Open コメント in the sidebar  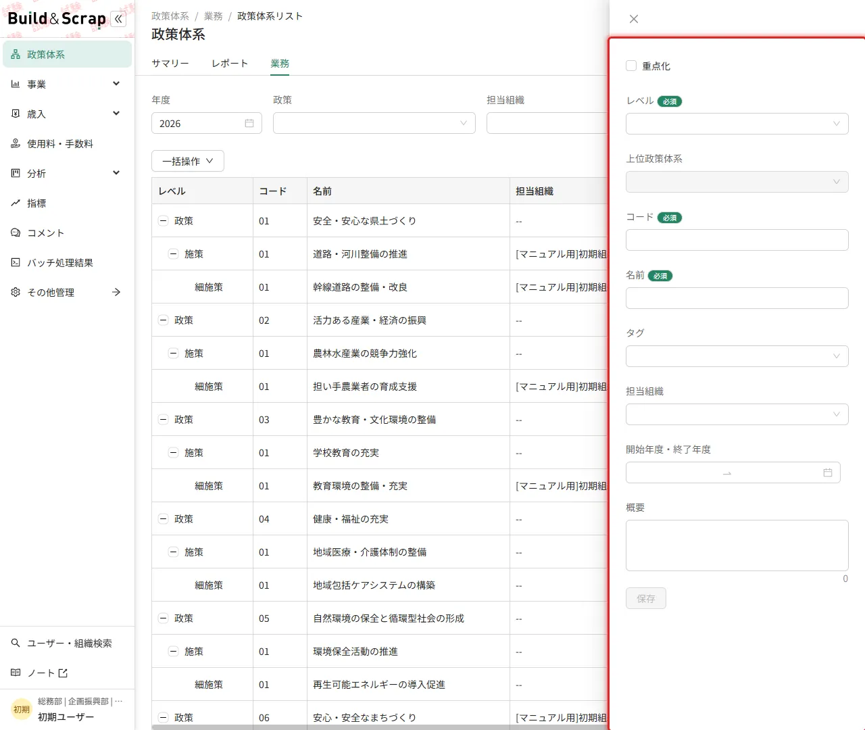click(67, 233)
